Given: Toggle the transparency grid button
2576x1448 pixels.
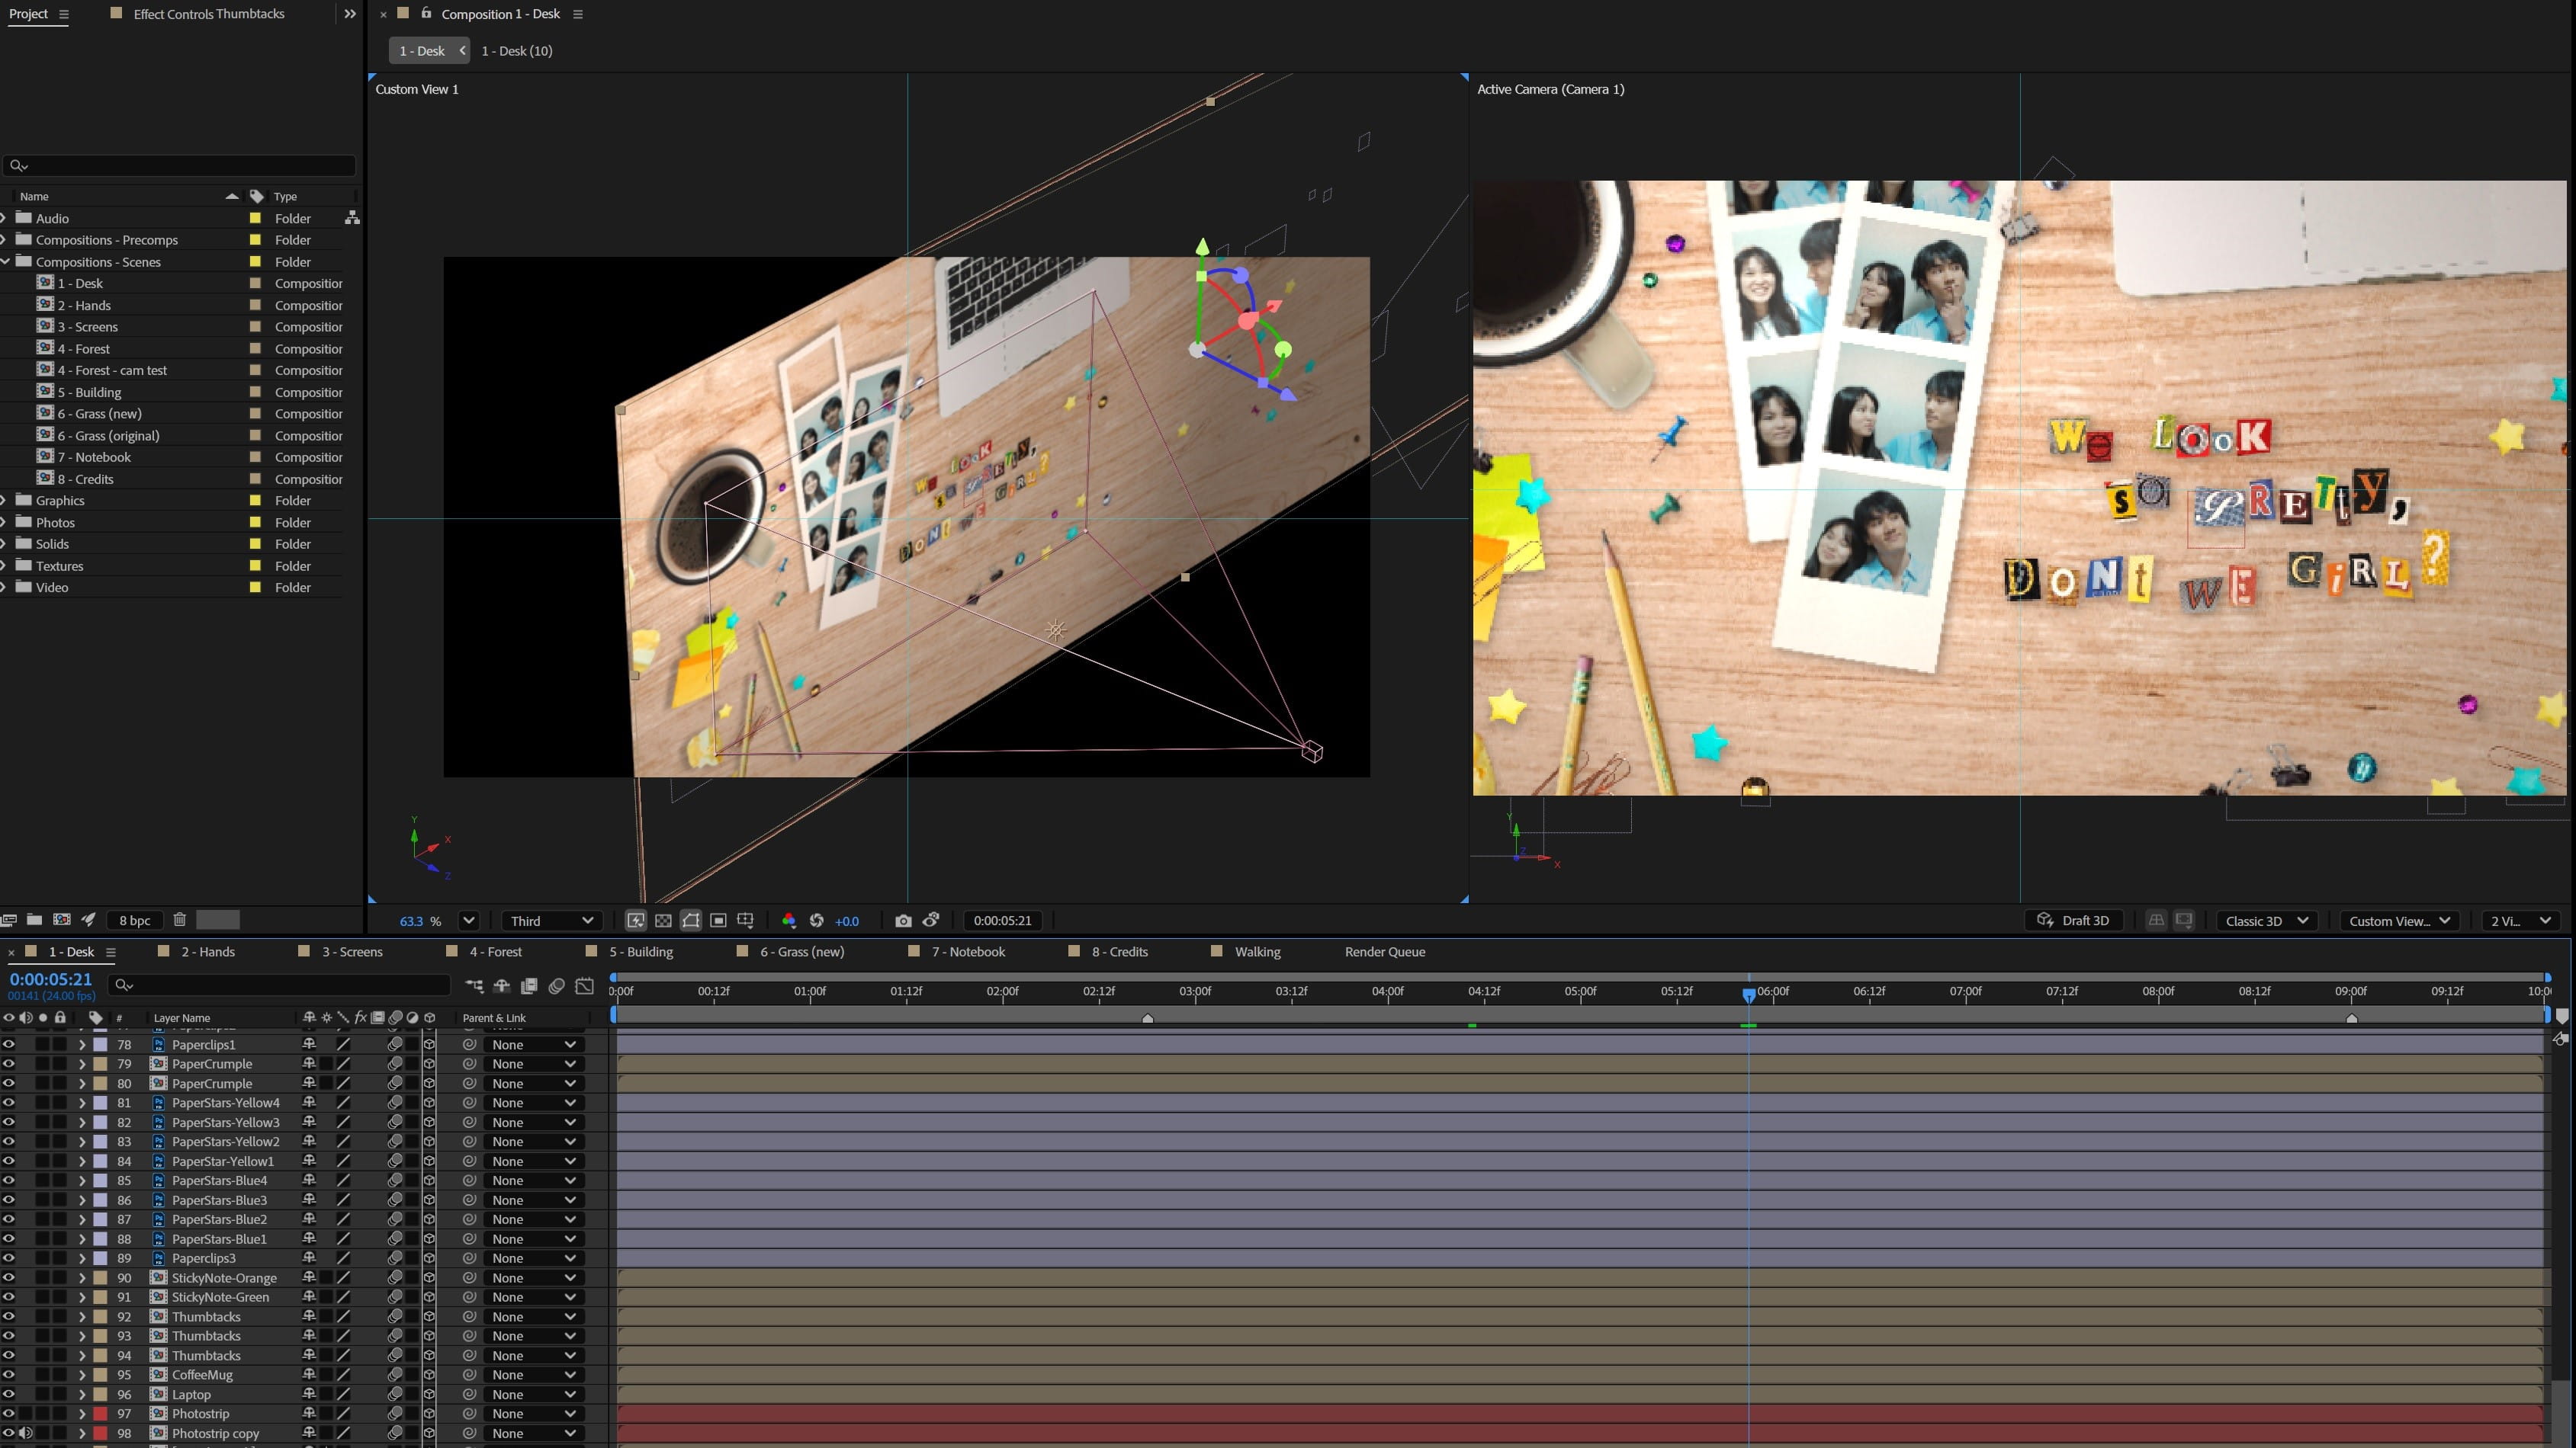Looking at the screenshot, I should [663, 921].
